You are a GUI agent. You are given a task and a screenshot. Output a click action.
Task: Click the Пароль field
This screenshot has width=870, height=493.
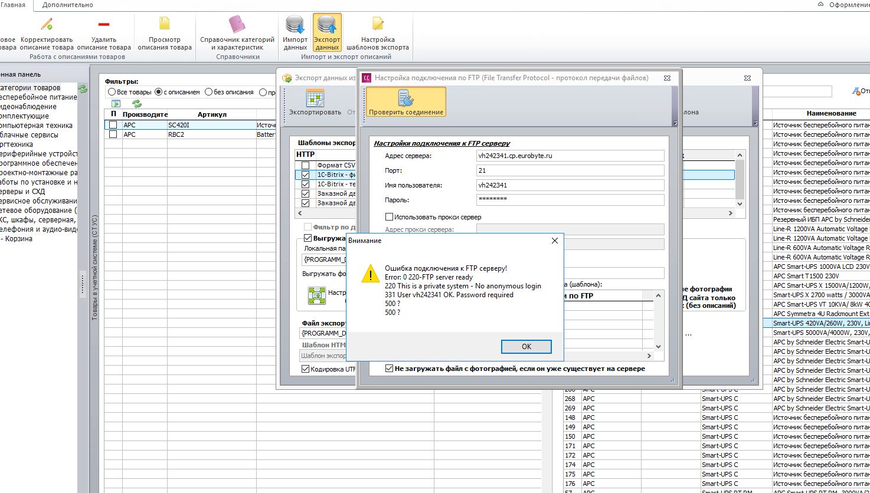tap(570, 200)
